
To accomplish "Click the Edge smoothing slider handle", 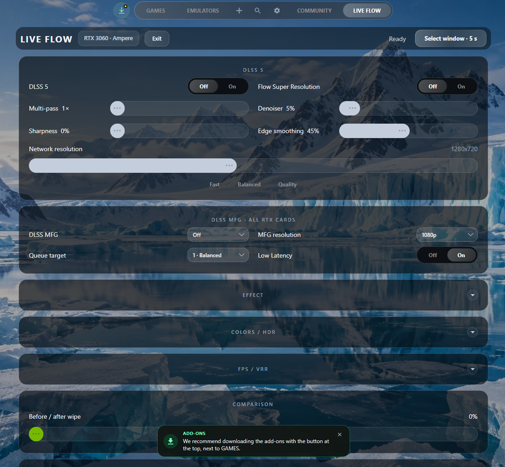I will pyautogui.click(x=402, y=131).
